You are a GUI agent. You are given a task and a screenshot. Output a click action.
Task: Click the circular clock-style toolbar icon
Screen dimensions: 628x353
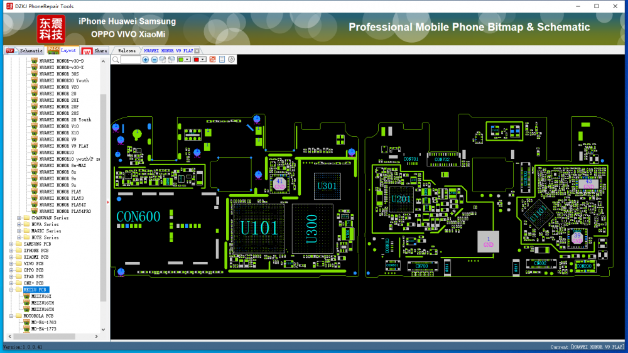(232, 60)
